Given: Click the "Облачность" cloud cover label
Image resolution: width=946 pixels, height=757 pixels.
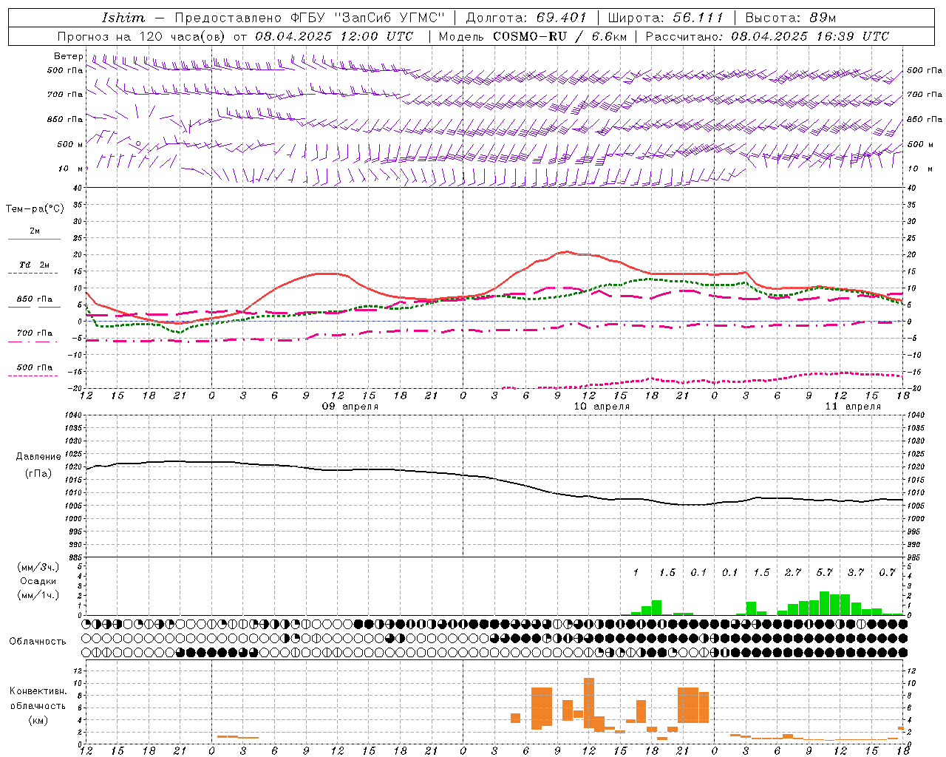Looking at the screenshot, I should tap(38, 641).
